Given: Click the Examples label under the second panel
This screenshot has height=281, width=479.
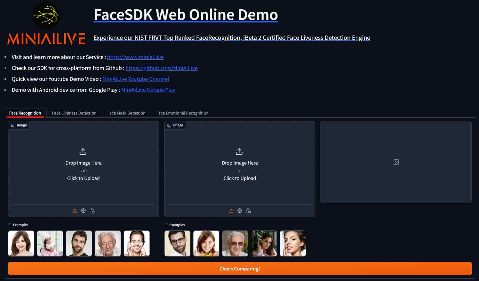Looking at the screenshot, I should [175, 225].
